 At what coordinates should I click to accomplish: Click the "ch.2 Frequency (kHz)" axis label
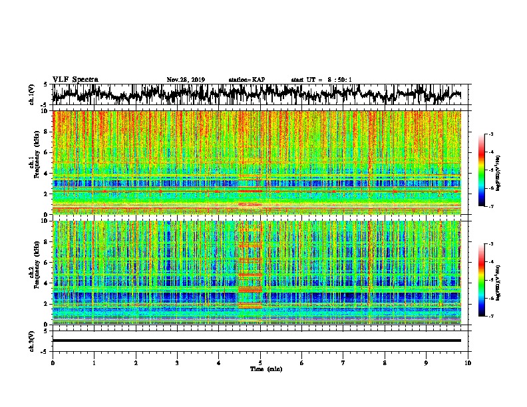[35, 265]
